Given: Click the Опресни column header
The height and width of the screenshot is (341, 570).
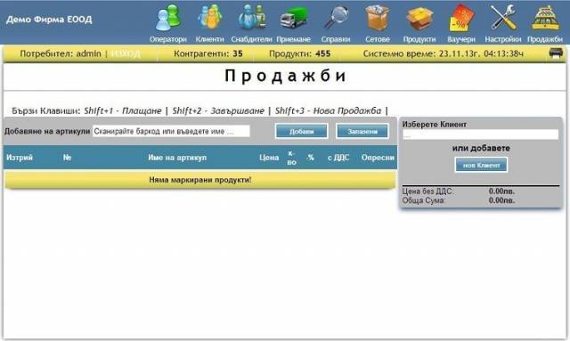Looking at the screenshot, I should [378, 158].
